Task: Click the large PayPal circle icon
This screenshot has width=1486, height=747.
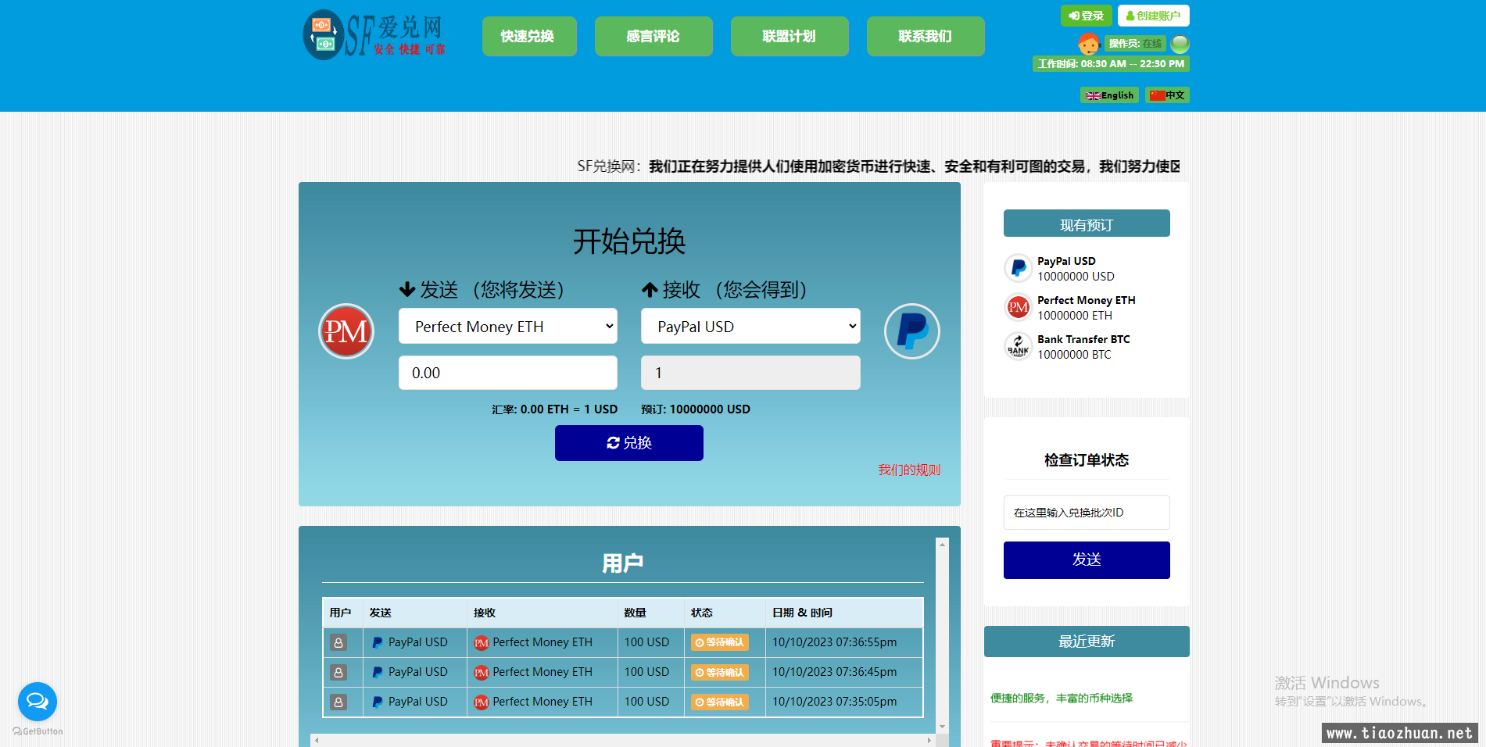Action: click(911, 331)
